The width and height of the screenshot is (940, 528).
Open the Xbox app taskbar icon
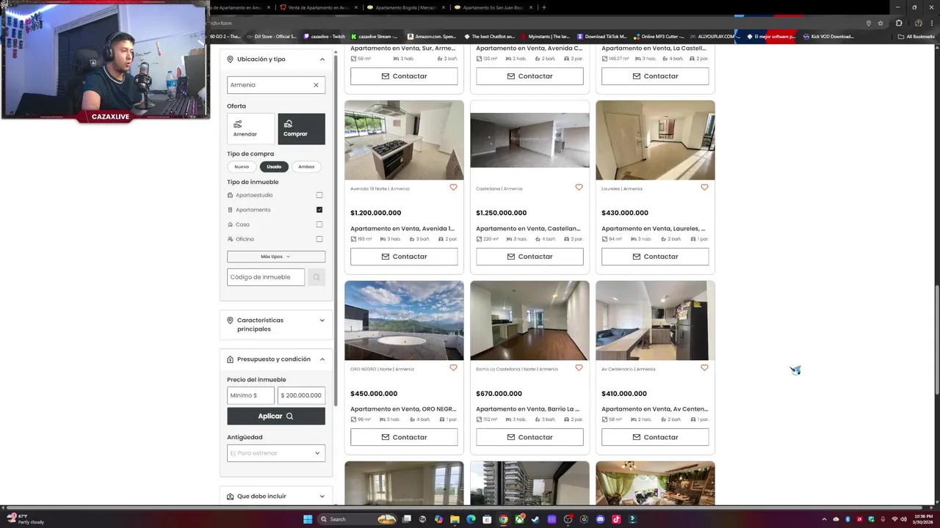point(519,519)
